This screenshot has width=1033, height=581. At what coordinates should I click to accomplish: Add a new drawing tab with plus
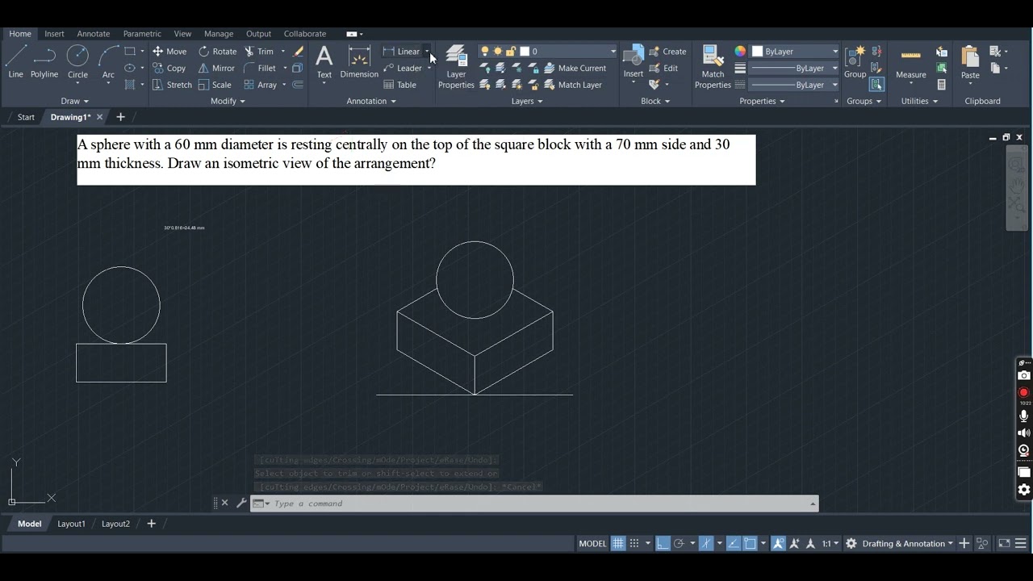tap(120, 117)
